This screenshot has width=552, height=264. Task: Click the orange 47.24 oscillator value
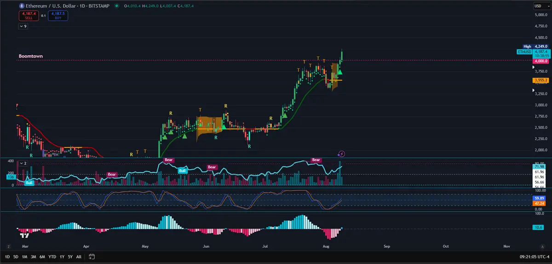539,203
